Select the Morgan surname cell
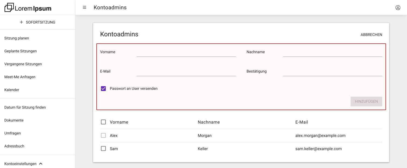This screenshot has width=407, height=168. [205, 136]
